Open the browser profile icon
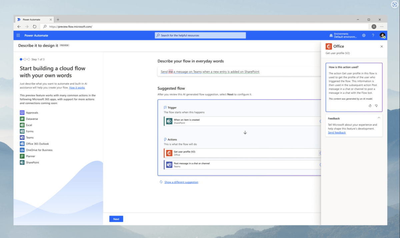The height and width of the screenshot is (238, 400). [x=374, y=27]
